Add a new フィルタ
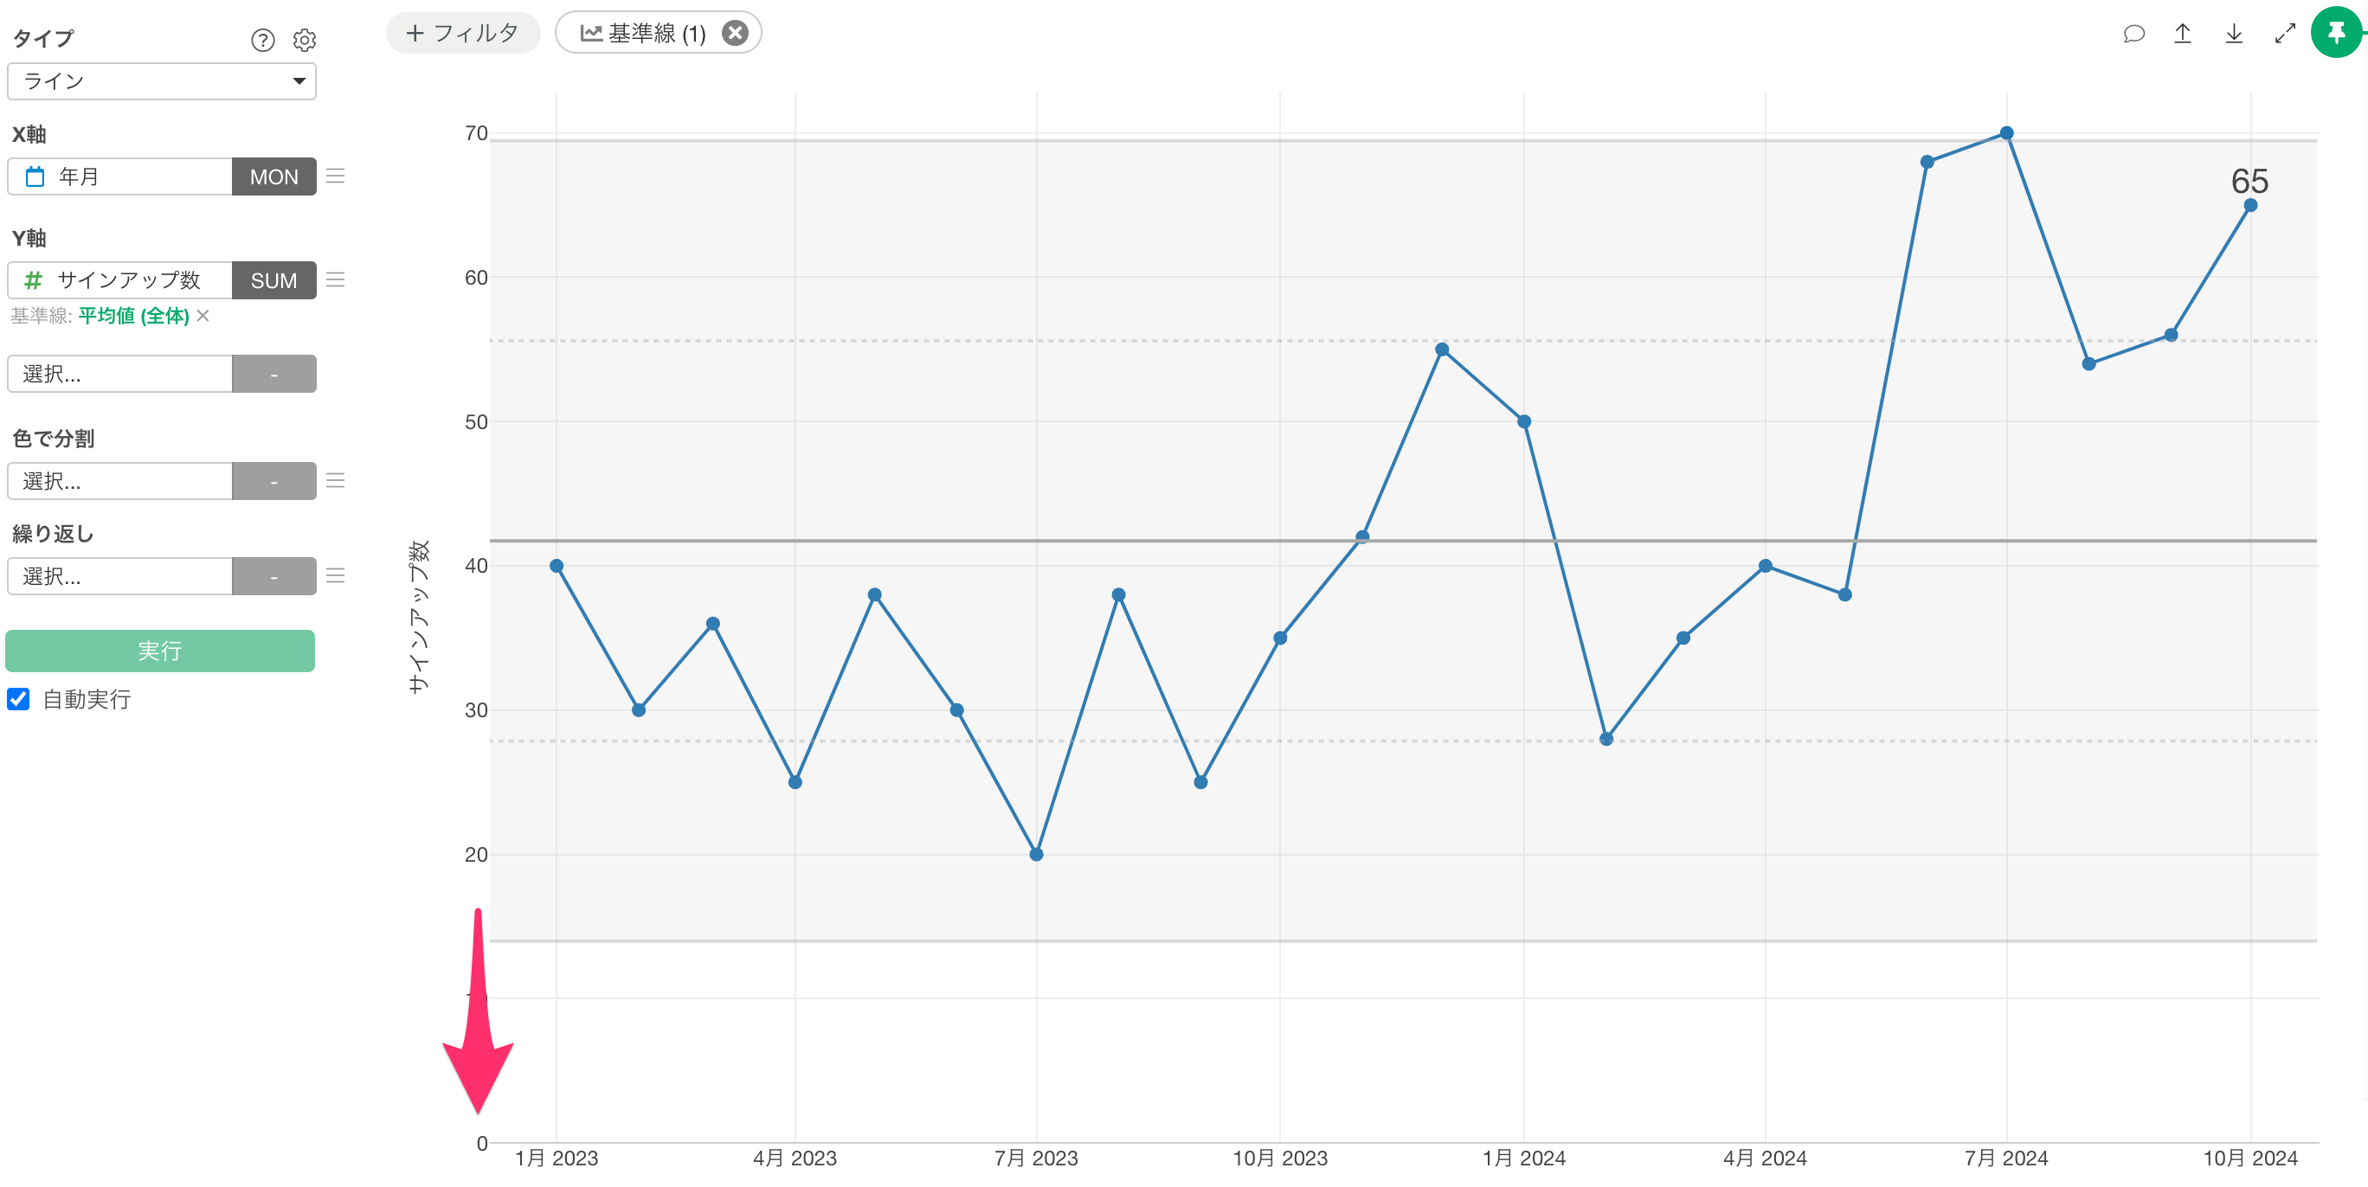Screen dimensions: 2368x1187 coord(462,33)
